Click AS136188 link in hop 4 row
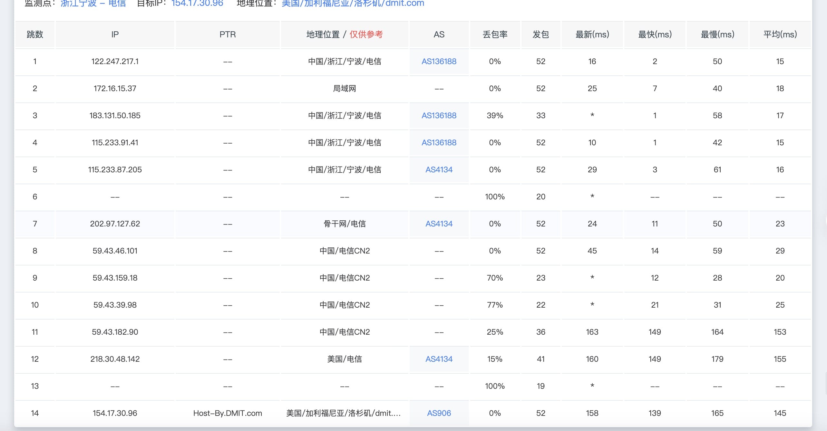827x431 pixels. [439, 142]
